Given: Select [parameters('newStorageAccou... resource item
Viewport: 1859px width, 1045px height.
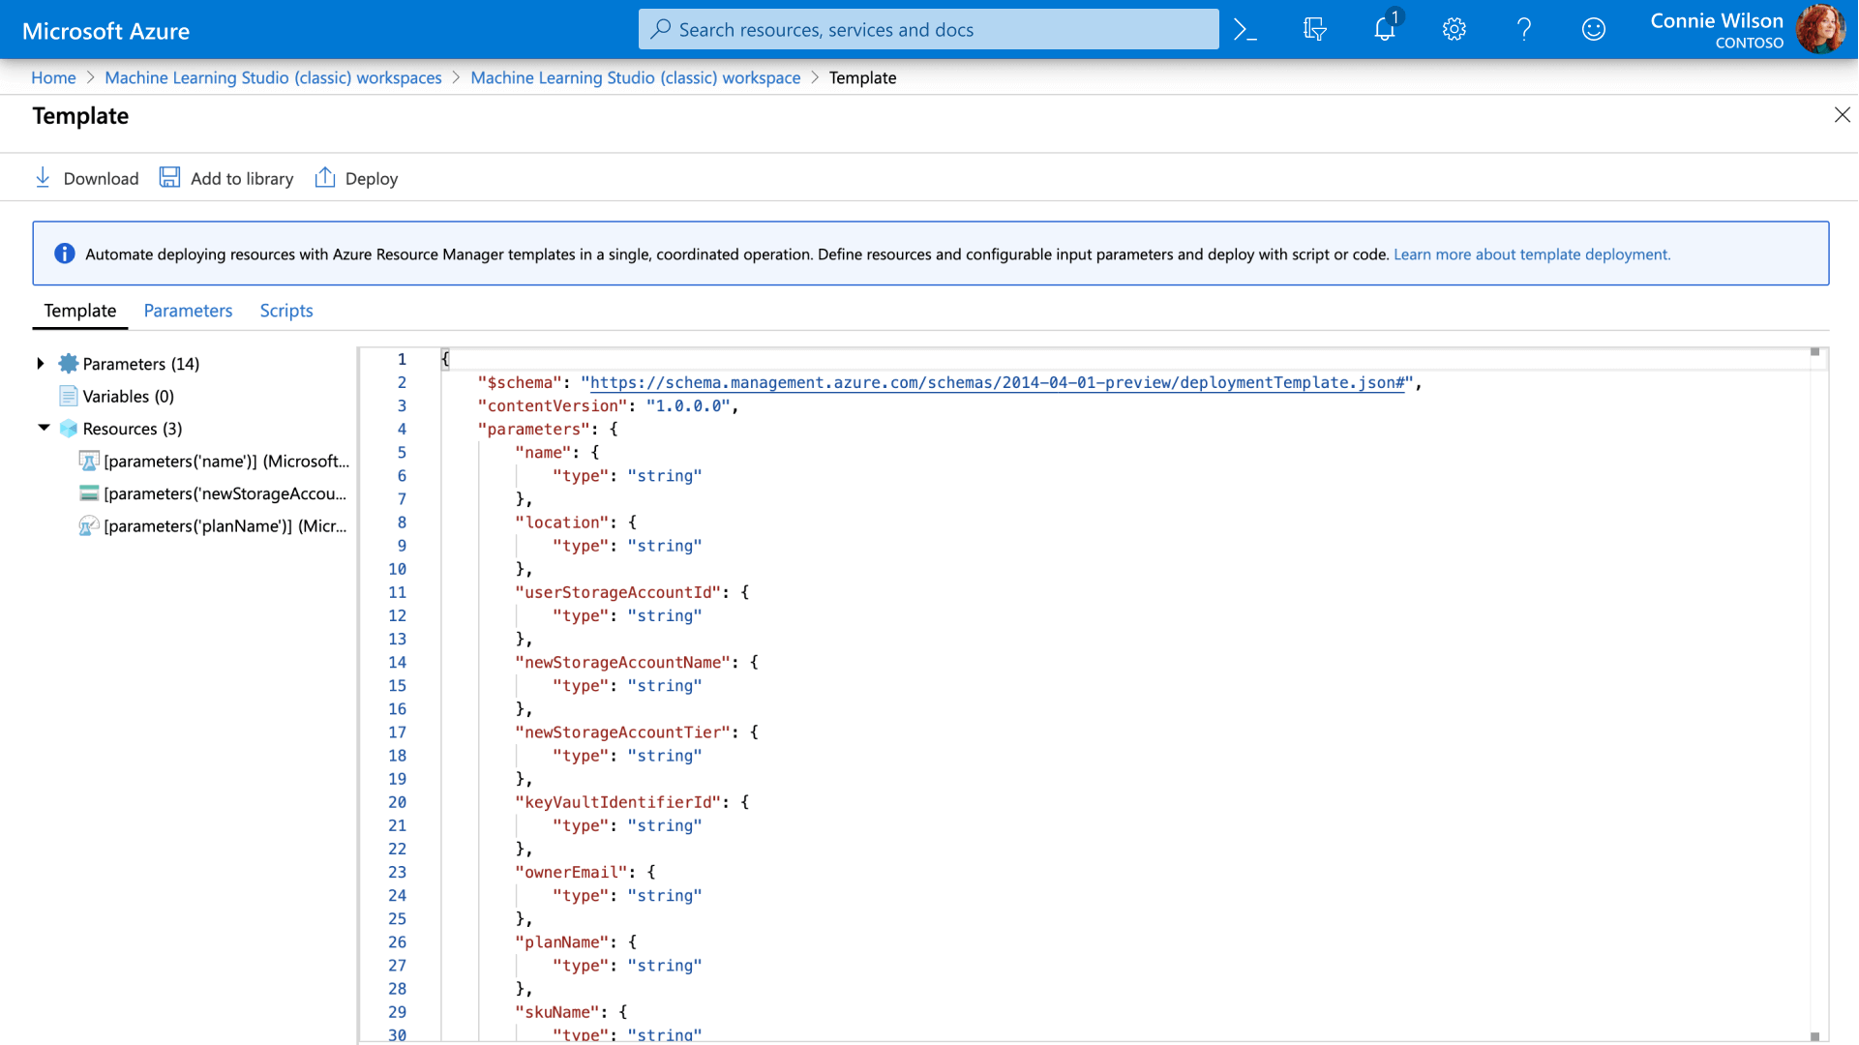Looking at the screenshot, I should tap(225, 493).
